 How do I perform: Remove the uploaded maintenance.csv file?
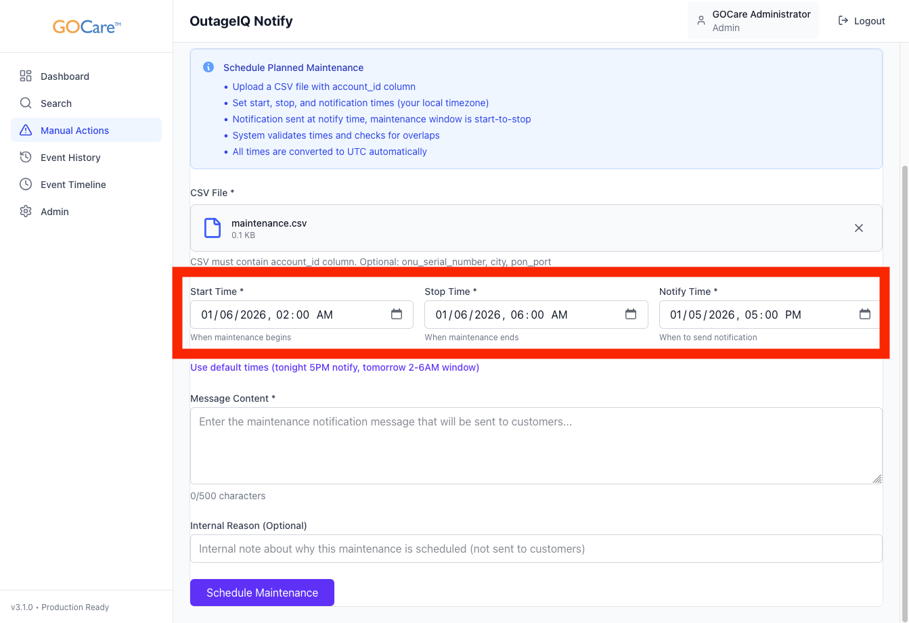pos(858,228)
